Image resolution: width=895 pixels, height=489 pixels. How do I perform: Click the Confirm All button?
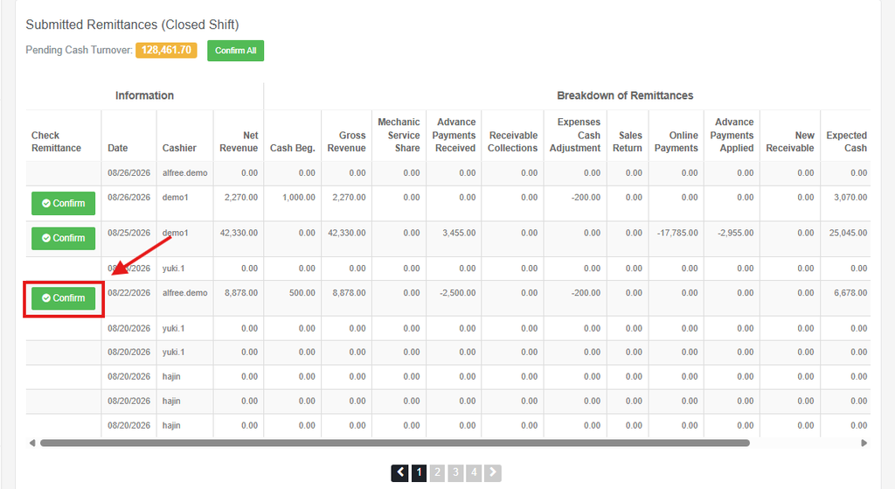point(235,50)
